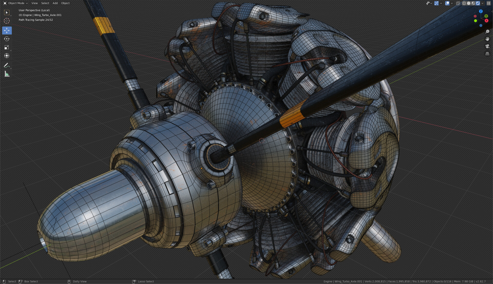493x284 pixels.
Task: Pause the path tracing render
Action: [x=489, y=3]
